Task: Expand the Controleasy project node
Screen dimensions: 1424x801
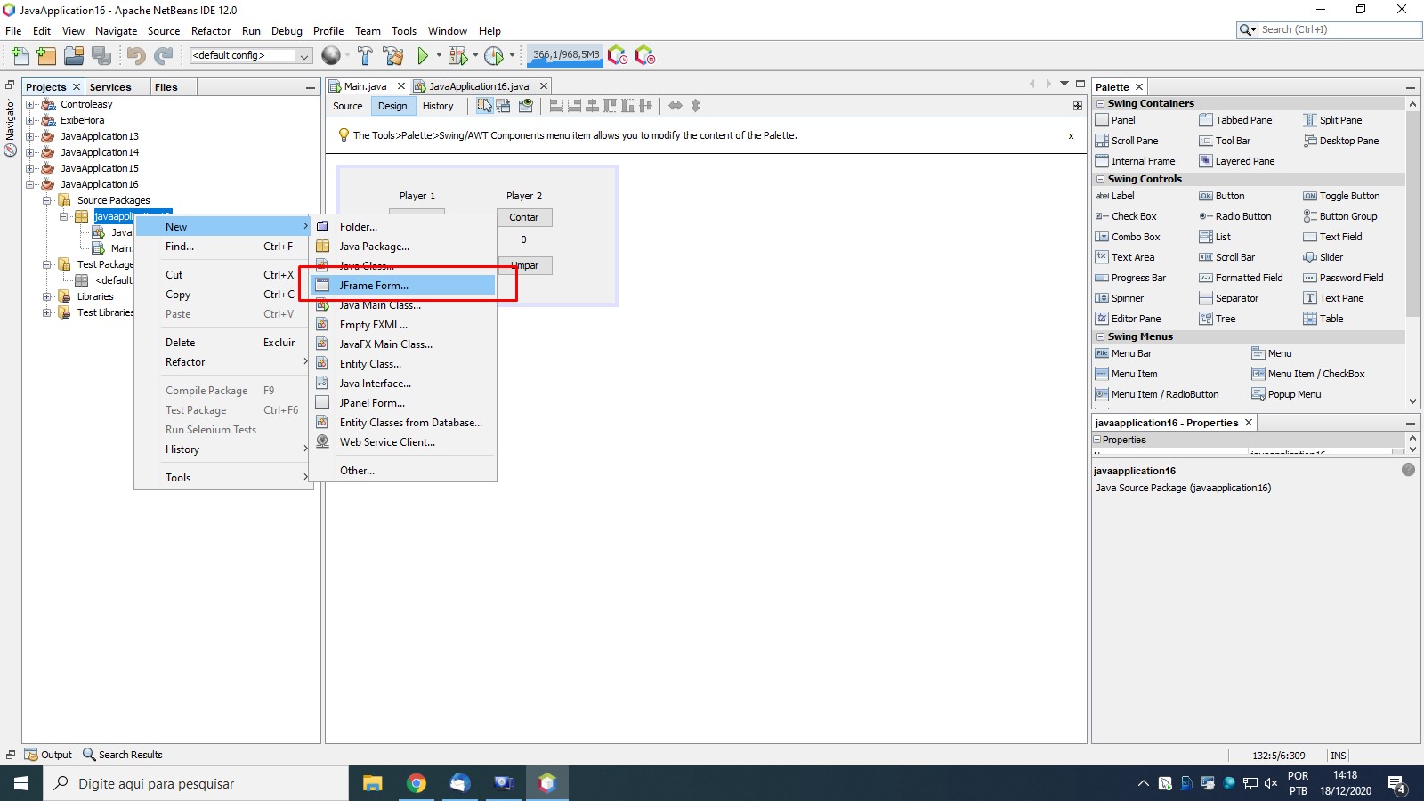Action: (29, 104)
